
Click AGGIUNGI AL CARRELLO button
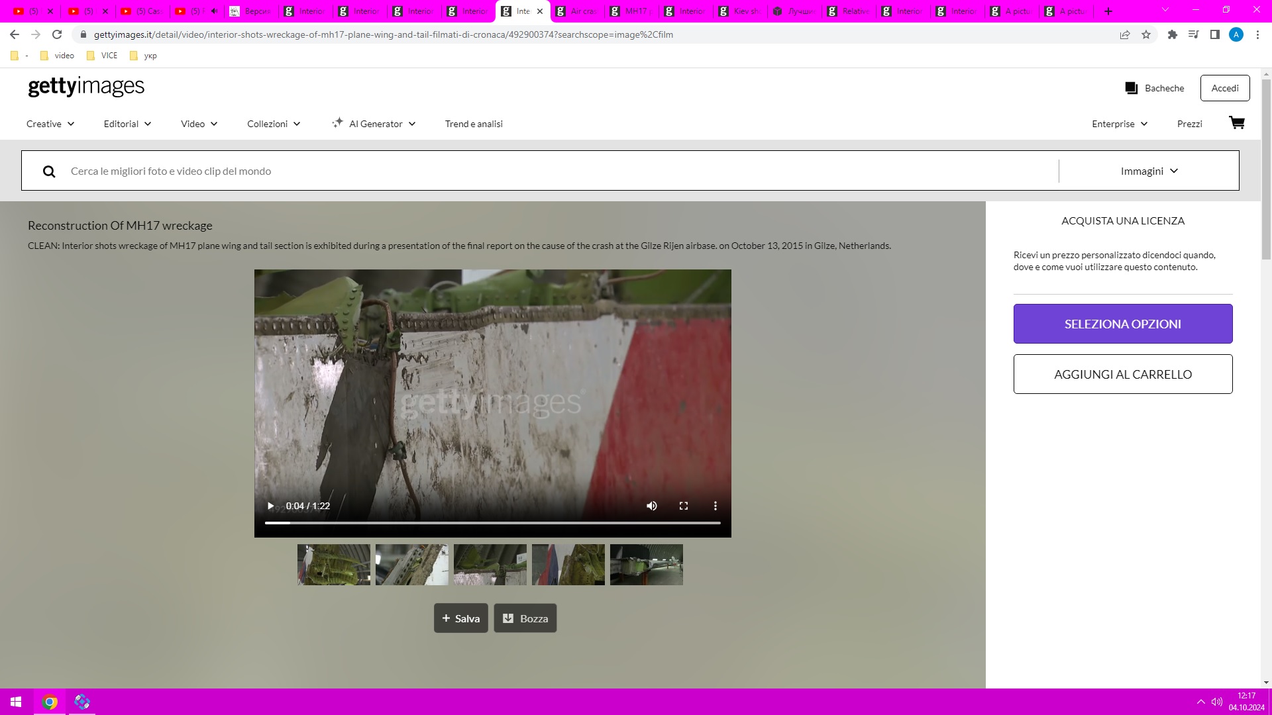click(1123, 374)
